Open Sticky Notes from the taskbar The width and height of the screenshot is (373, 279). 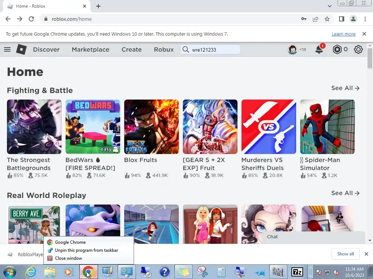[183, 272]
